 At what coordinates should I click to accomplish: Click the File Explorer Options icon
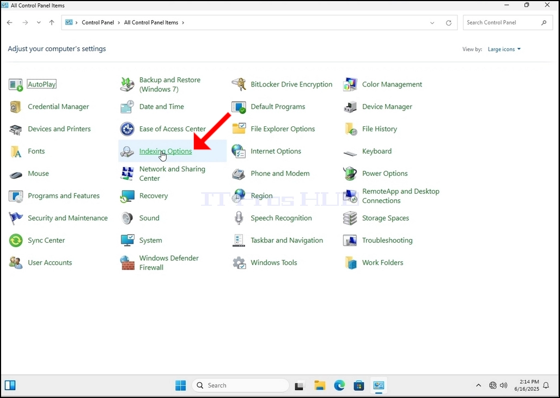(x=239, y=129)
